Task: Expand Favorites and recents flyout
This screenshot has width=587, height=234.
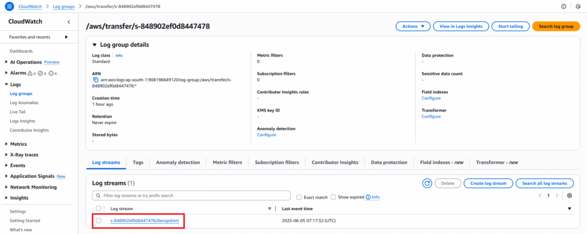Action: click(66, 37)
